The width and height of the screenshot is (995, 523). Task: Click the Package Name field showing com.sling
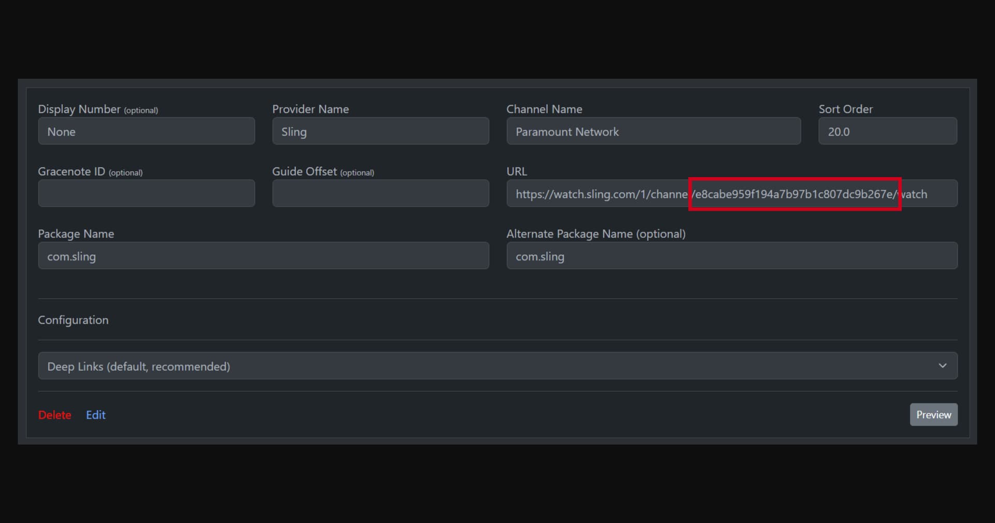[263, 256]
